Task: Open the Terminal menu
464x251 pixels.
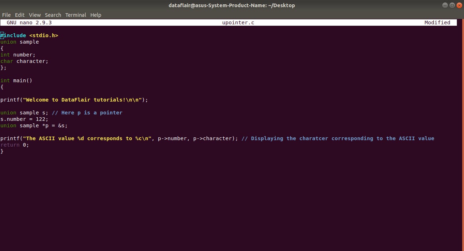Action: (76, 15)
